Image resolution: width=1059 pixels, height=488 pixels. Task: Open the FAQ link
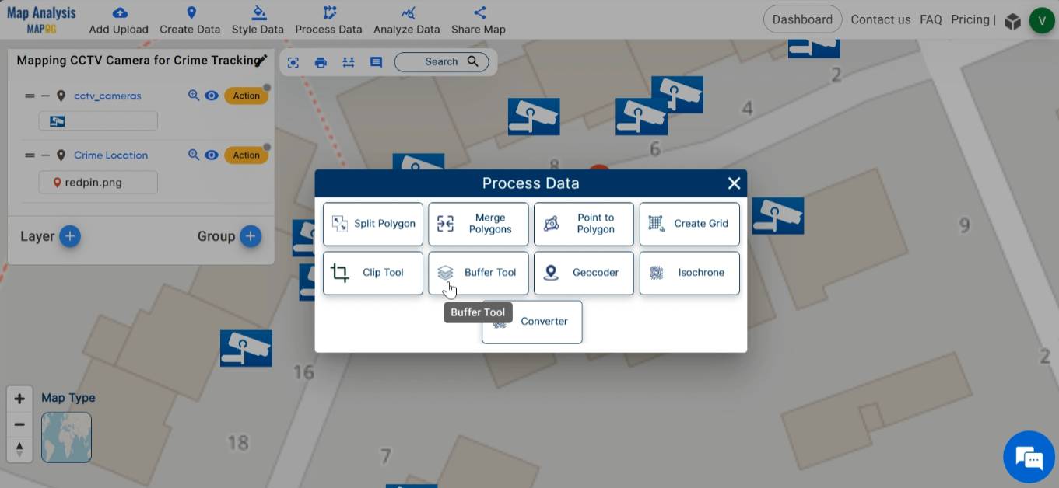[931, 19]
